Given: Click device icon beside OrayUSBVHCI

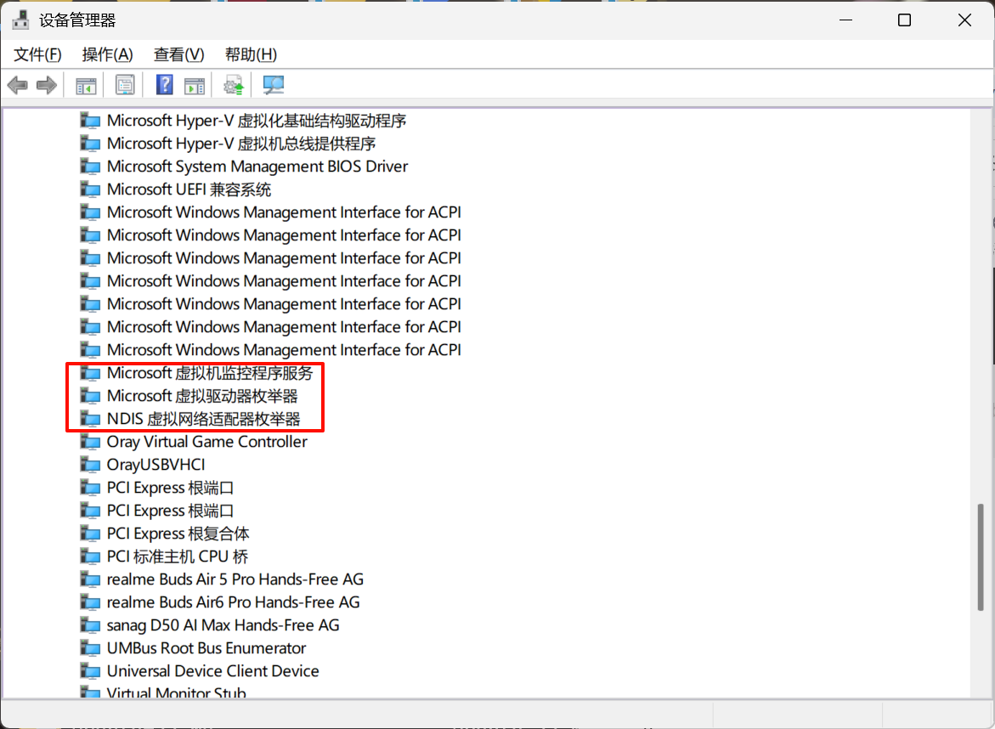Looking at the screenshot, I should click(90, 465).
